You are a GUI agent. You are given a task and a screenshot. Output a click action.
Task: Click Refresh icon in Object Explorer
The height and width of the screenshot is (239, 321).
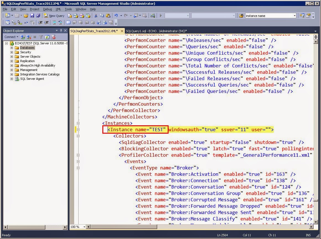(x=47, y=37)
